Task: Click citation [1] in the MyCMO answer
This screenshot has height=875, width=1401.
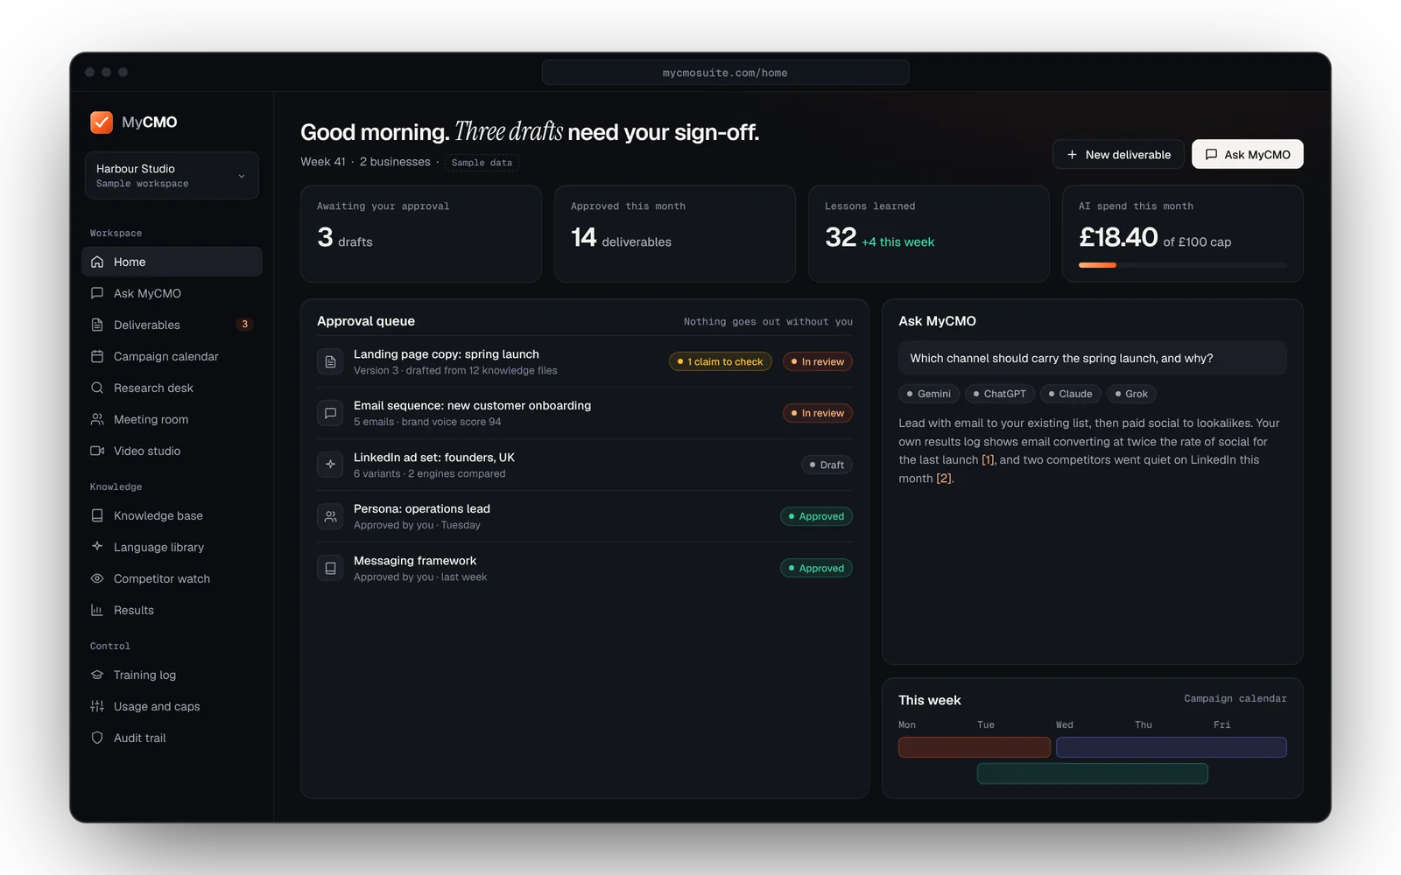Action: 988,460
